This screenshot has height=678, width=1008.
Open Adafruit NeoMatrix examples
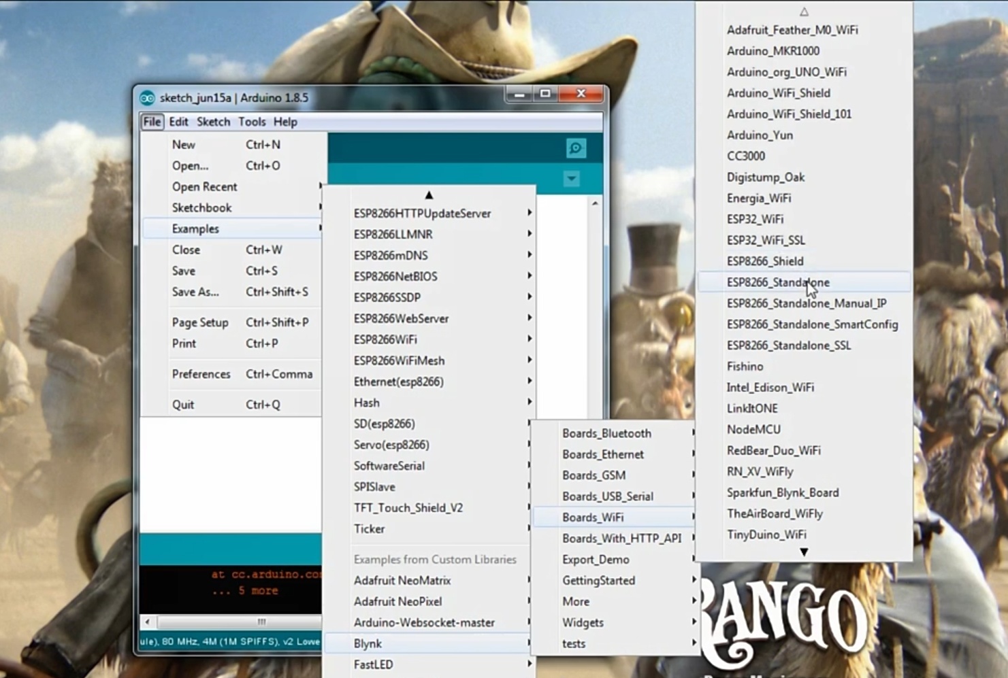point(427,581)
